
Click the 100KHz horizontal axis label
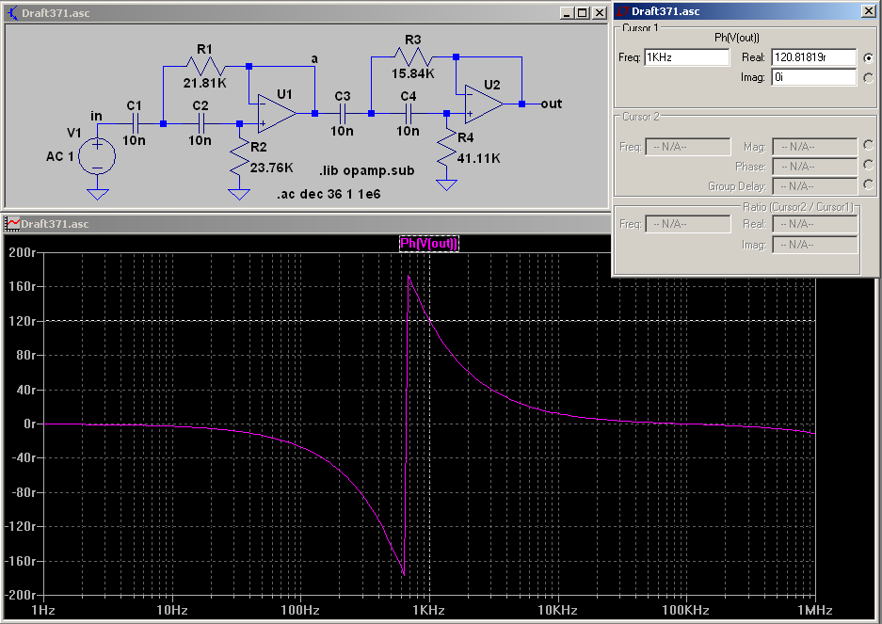(x=685, y=610)
